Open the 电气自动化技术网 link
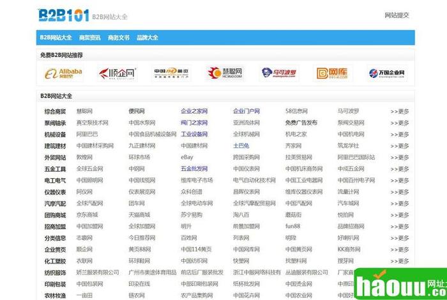This screenshot has height=300, width=447. click(254, 181)
